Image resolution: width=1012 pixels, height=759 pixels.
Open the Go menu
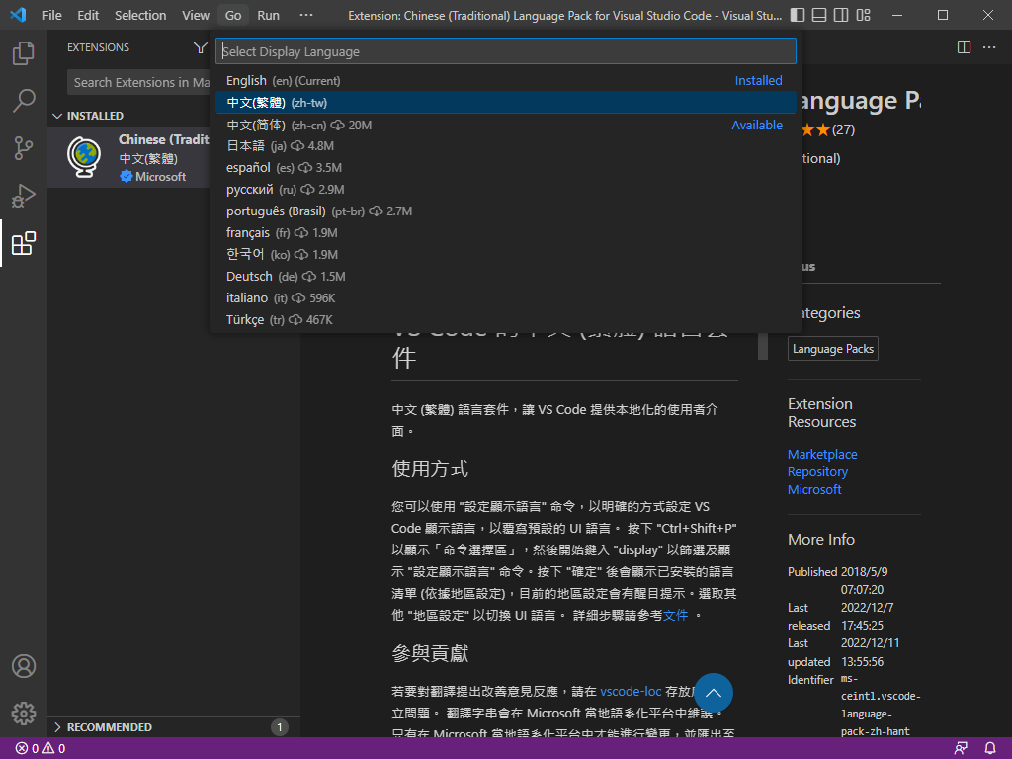(x=233, y=15)
